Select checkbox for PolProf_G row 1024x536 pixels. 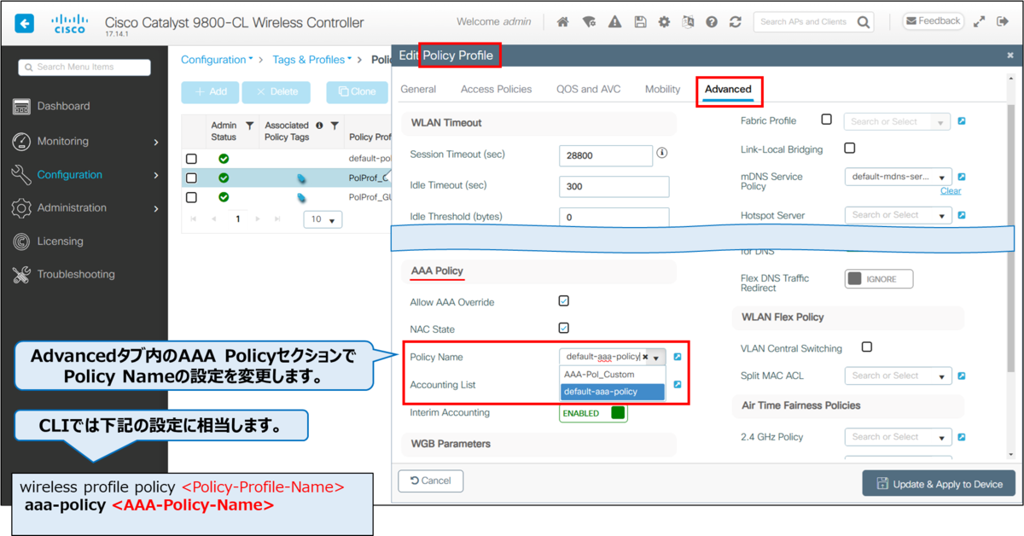point(191,197)
